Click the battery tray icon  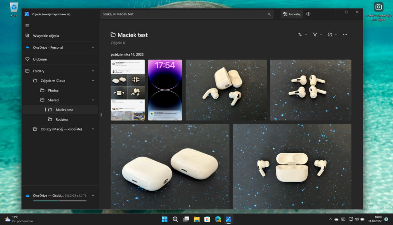(362, 219)
